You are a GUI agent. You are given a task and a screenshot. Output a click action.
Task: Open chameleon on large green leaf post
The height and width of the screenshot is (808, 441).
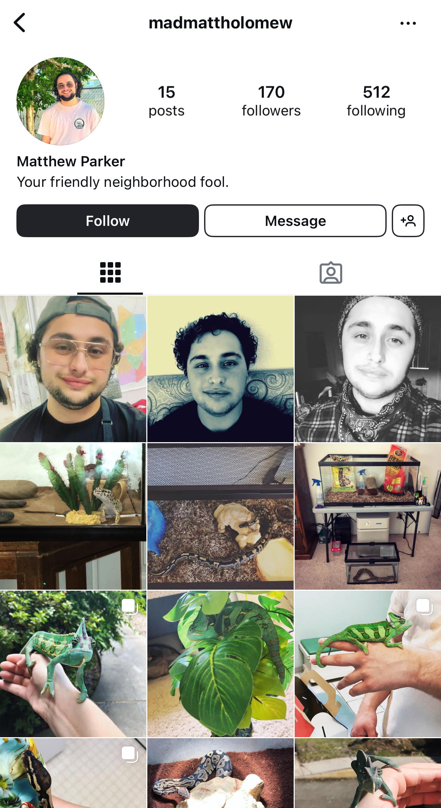coord(220,664)
